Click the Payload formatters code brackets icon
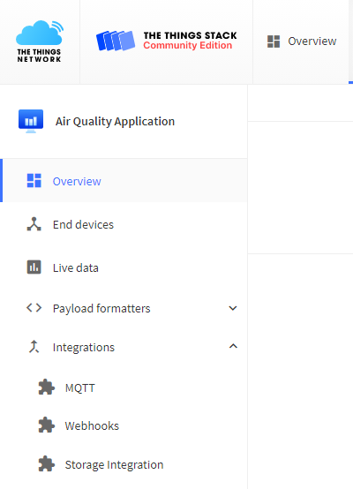Image resolution: width=353 pixels, height=489 pixels. (x=34, y=308)
